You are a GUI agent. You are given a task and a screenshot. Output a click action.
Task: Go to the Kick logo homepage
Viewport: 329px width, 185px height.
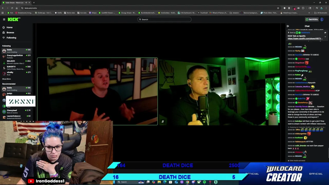[14, 19]
